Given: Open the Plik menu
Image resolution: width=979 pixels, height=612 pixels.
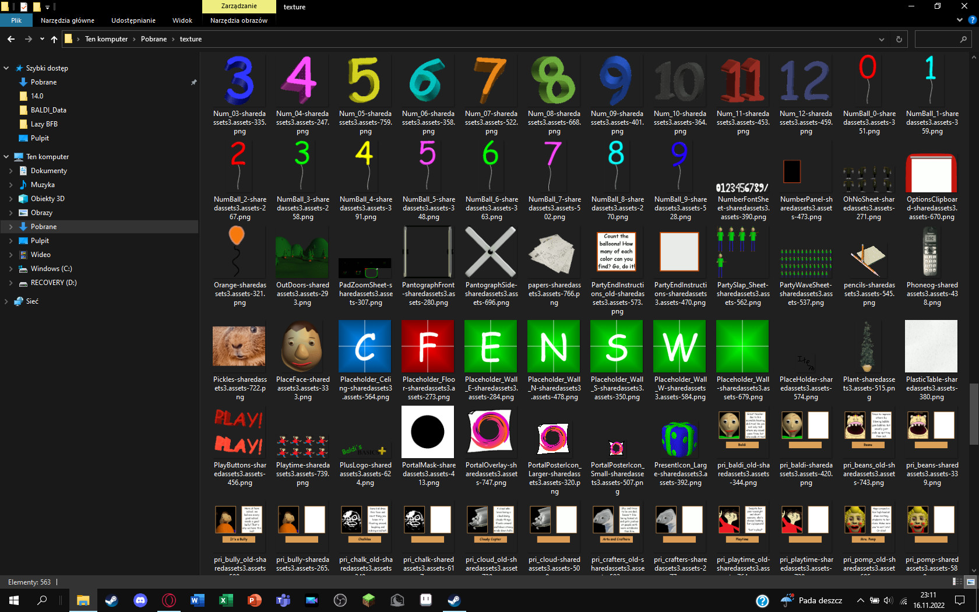Looking at the screenshot, I should 16,19.
